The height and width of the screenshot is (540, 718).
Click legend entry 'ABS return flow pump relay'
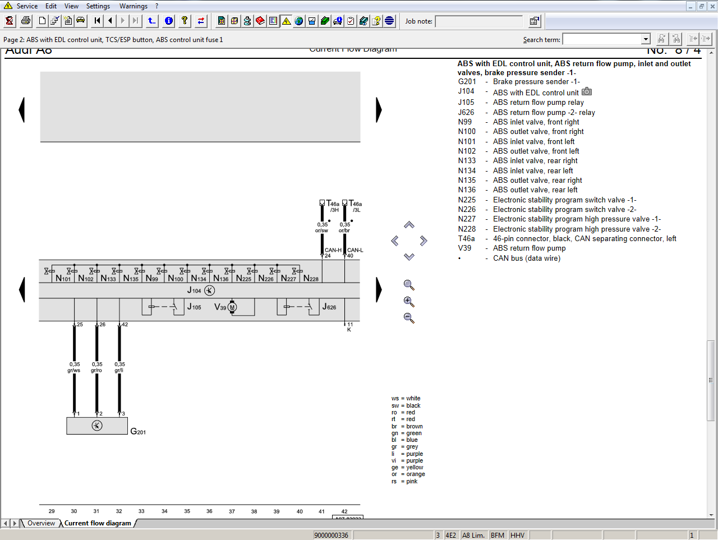coord(538,103)
